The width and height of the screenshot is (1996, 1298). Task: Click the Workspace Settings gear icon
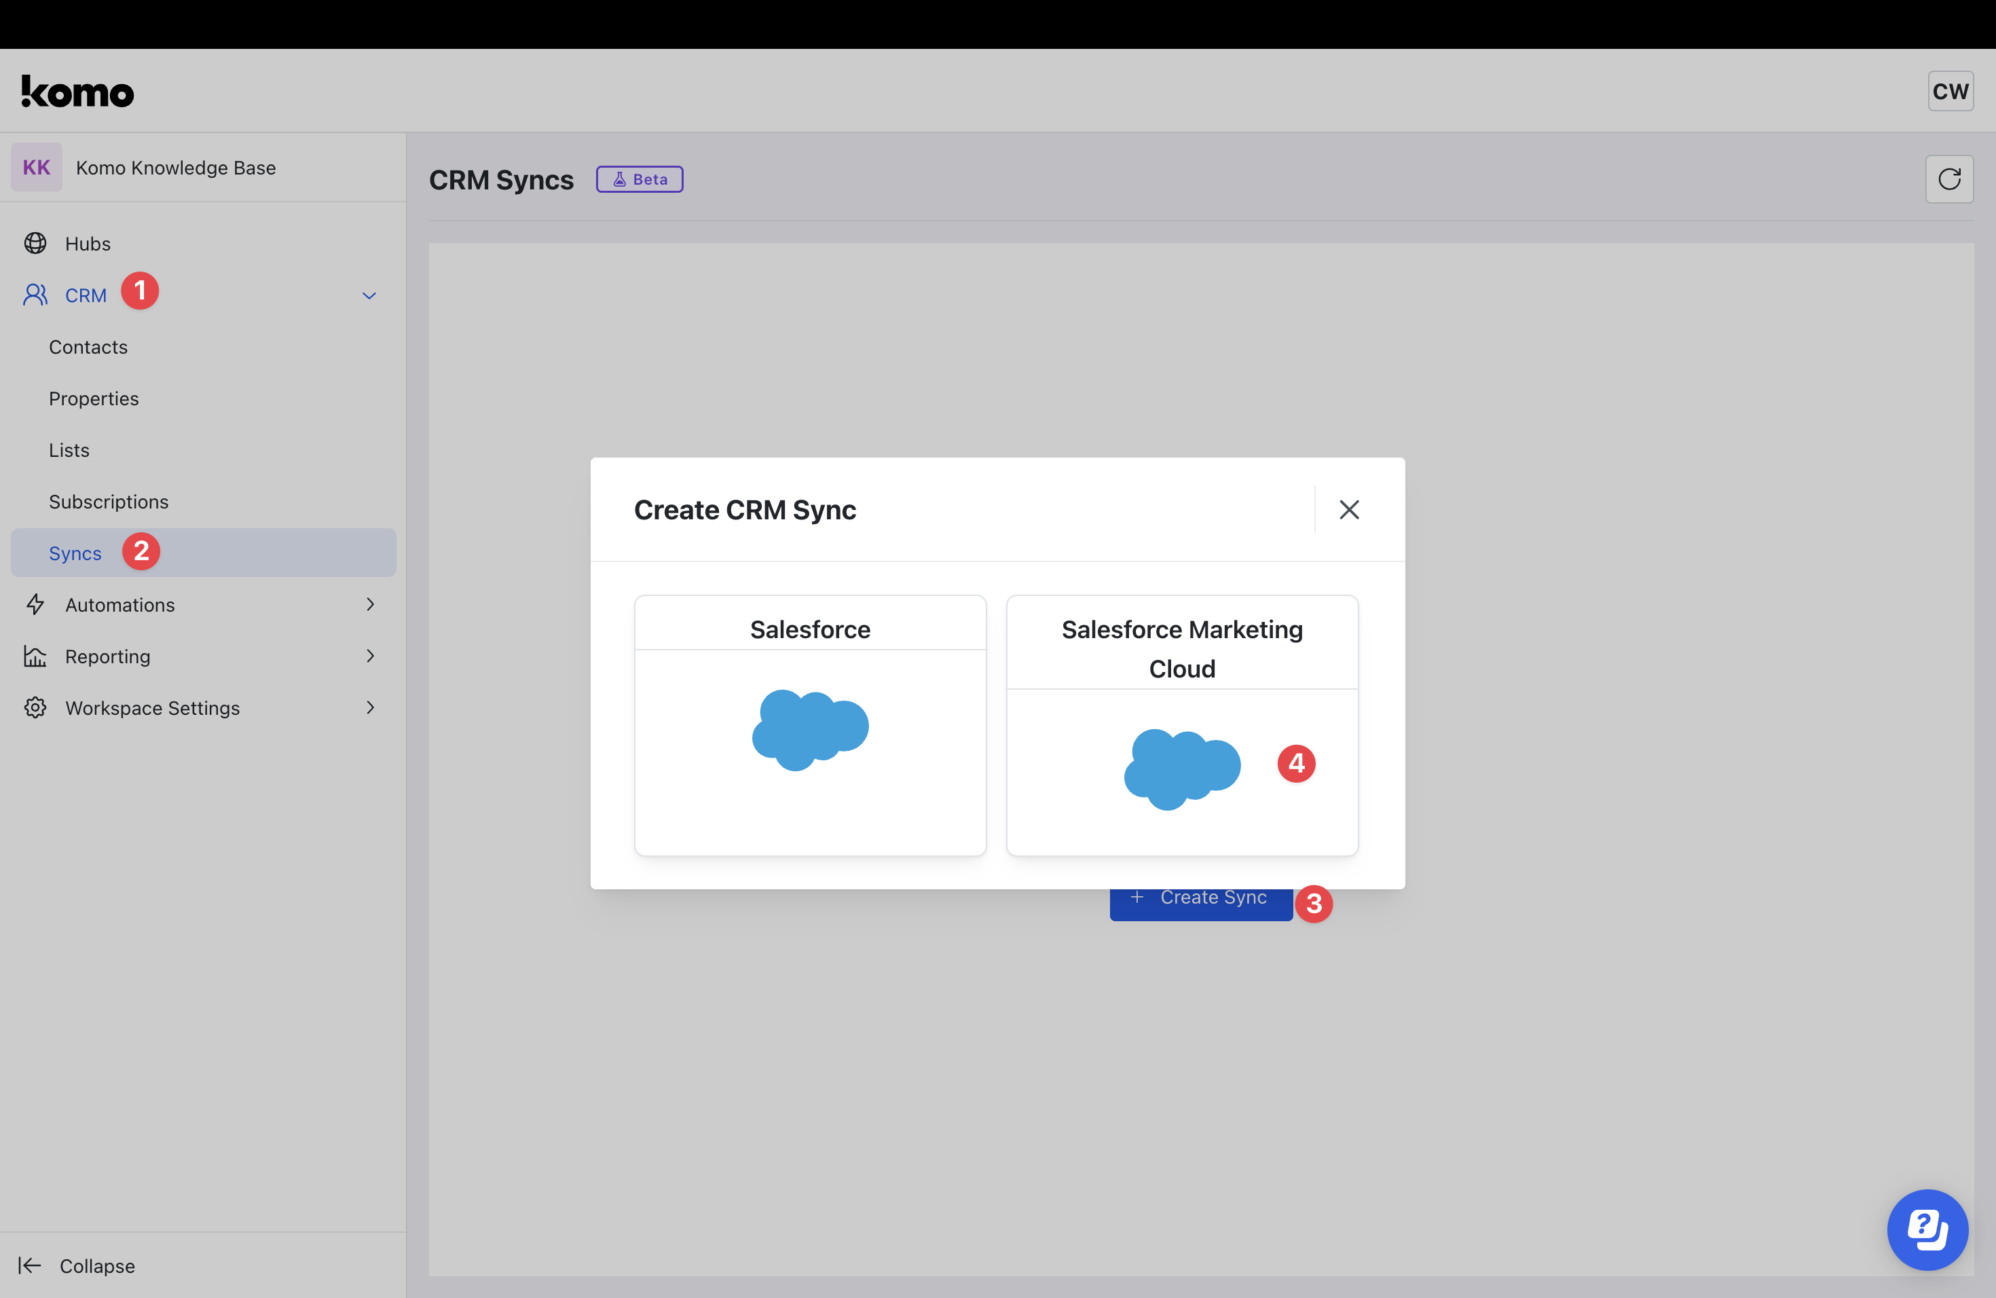point(35,707)
